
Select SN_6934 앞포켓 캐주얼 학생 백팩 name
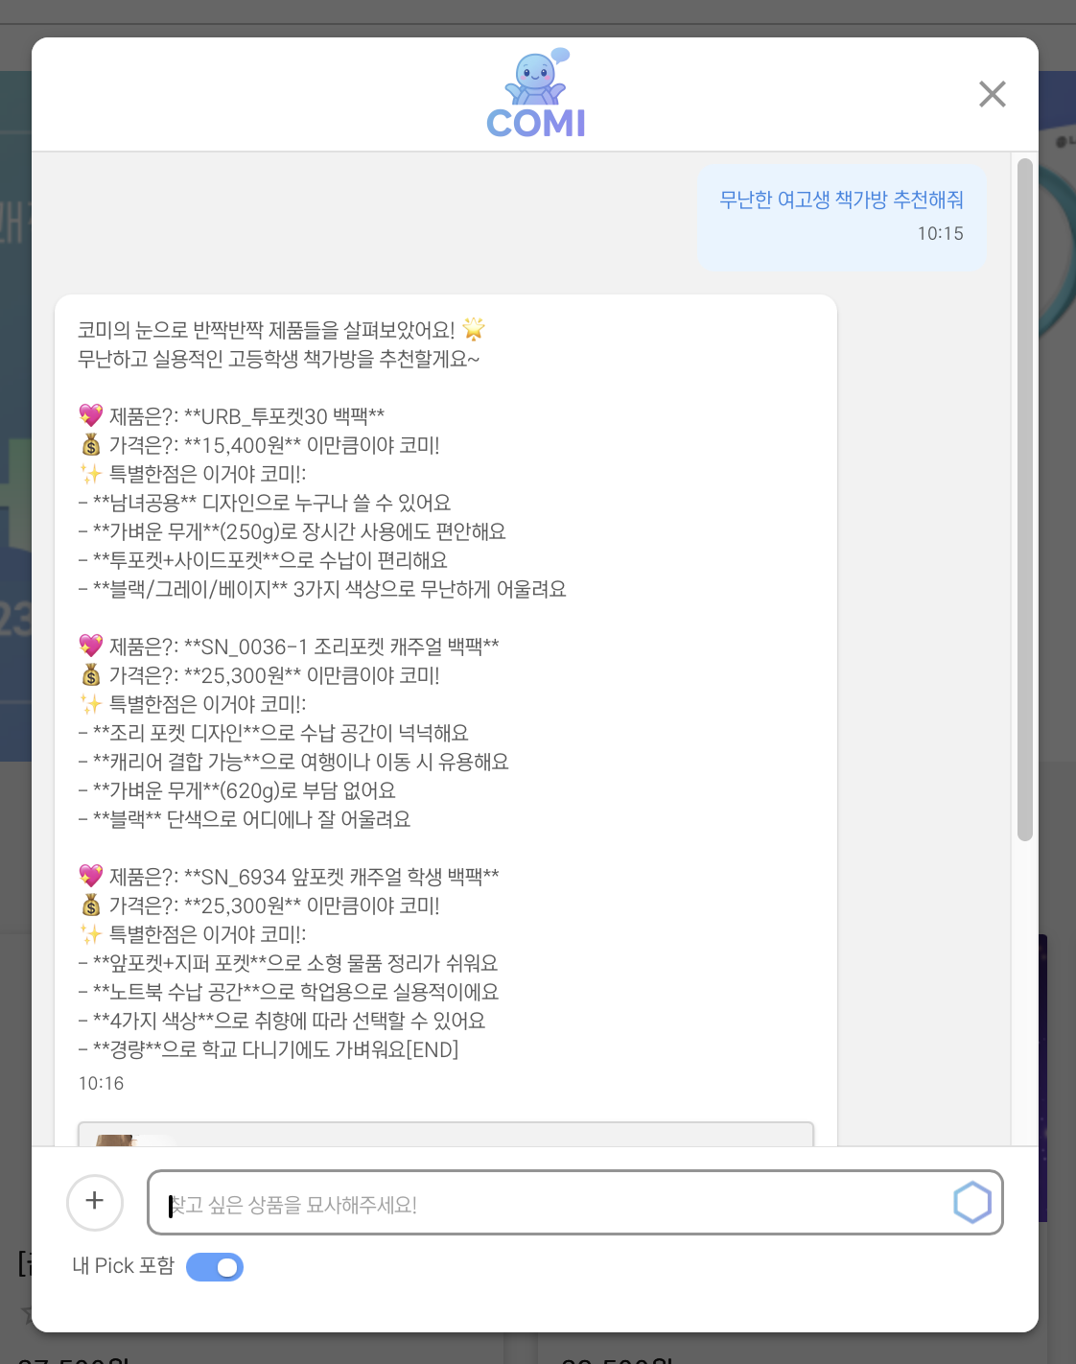pyautogui.click(x=341, y=877)
